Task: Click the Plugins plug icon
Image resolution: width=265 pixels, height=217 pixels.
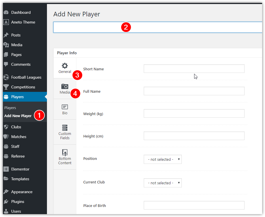Action: click(6, 201)
